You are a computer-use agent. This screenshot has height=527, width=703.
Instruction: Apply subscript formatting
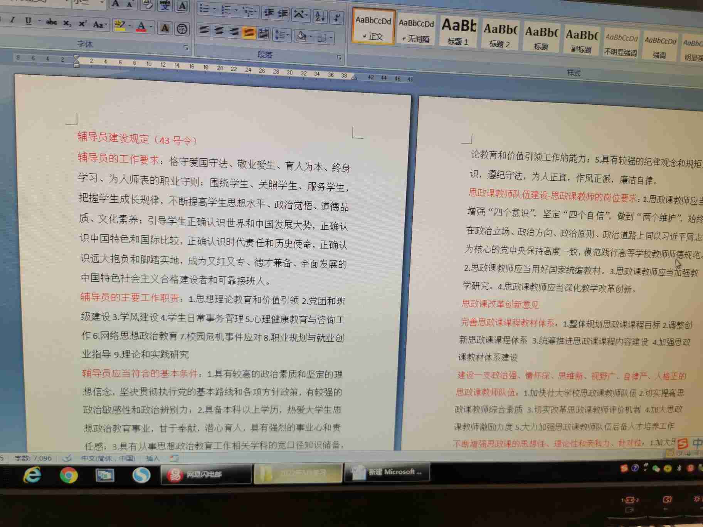pos(67,23)
